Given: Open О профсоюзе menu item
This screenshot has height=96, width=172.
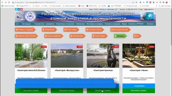Looking at the screenshot, I should point(39,24).
